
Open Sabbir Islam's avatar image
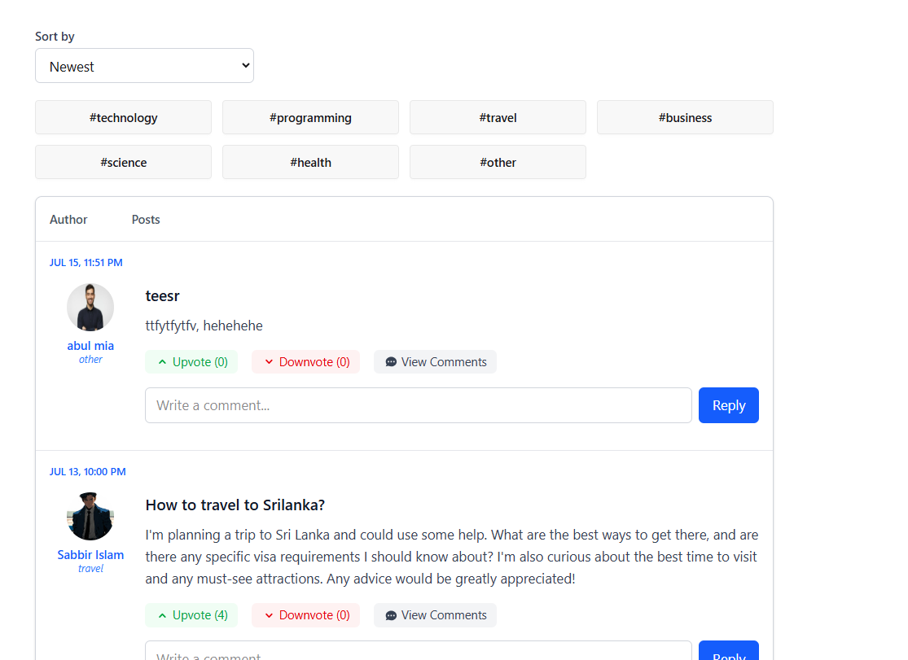click(90, 517)
